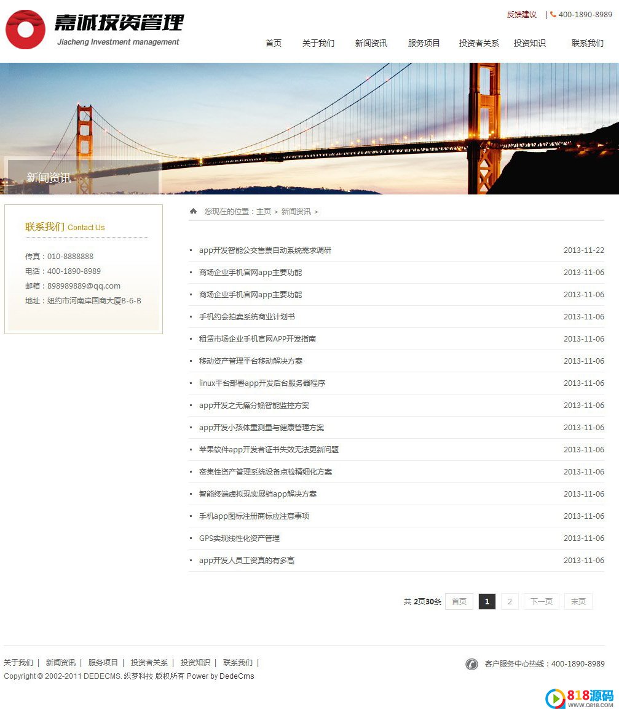Viewport: 619px width, 712px height.
Task: Open article 移动资产管理平台移动解决方案
Action: point(251,361)
